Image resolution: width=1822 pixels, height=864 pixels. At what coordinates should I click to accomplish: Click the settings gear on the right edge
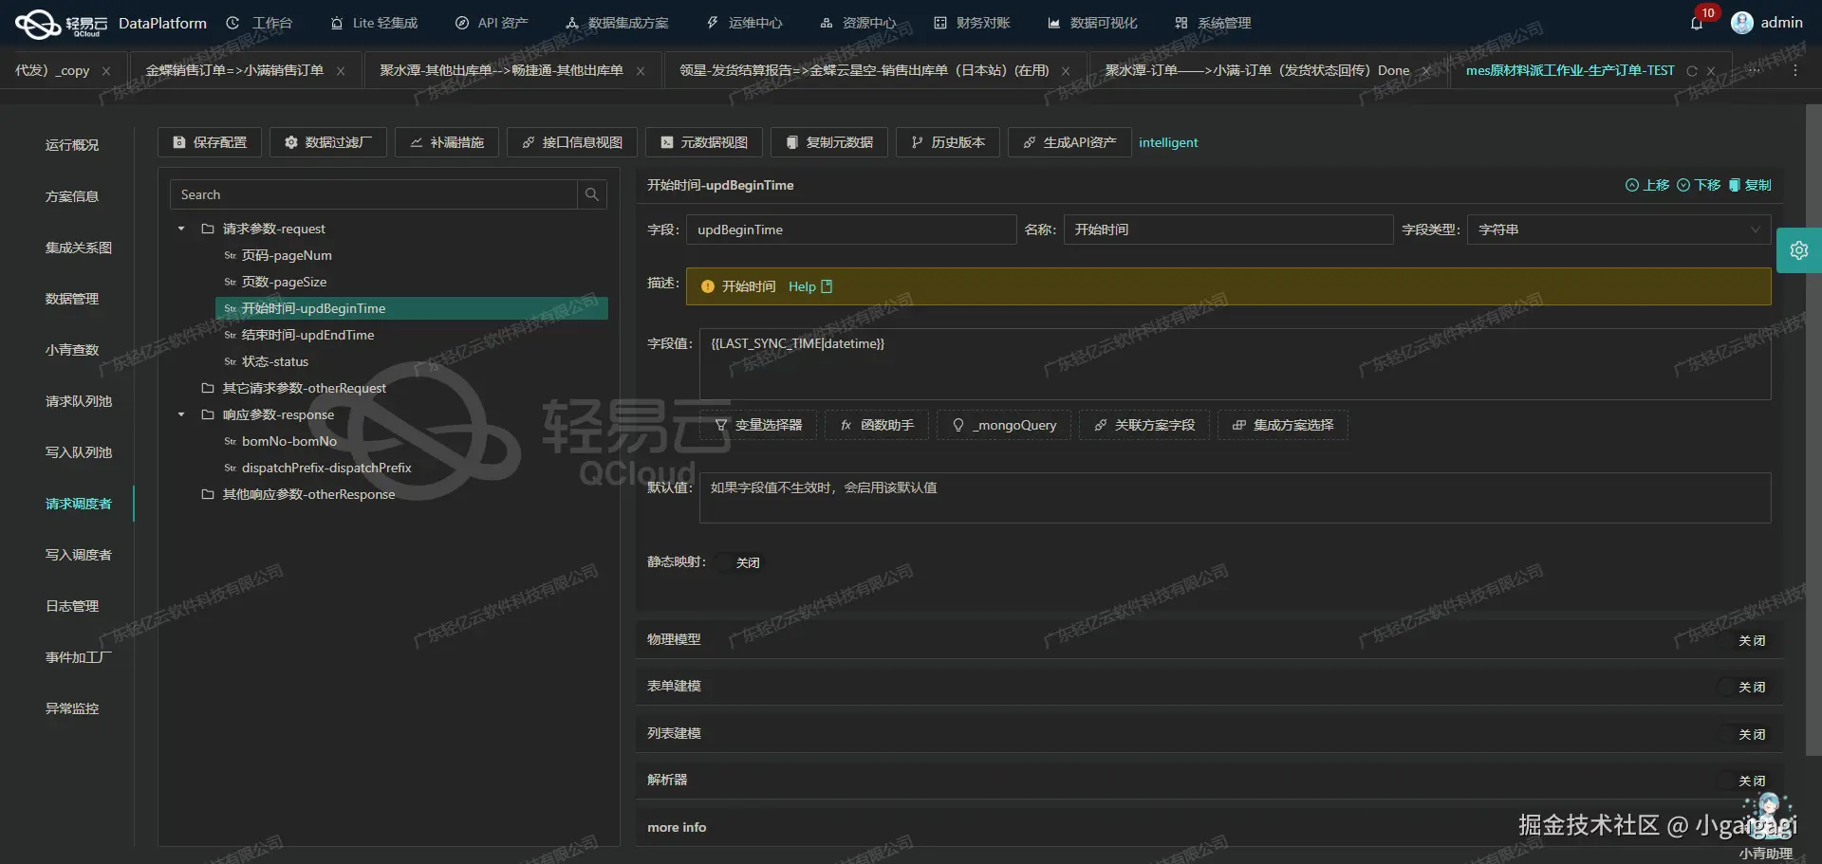point(1800,249)
